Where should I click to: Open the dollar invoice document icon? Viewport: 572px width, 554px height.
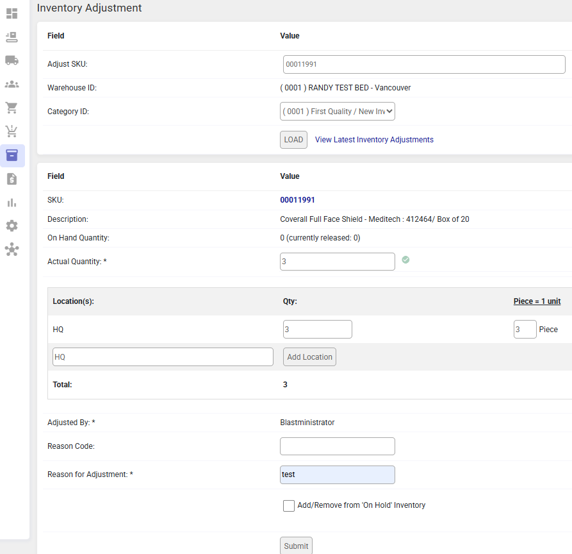pyautogui.click(x=12, y=179)
